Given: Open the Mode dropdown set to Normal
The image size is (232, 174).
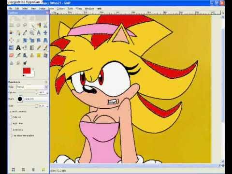Looking at the screenshot, I should pos(32,87).
